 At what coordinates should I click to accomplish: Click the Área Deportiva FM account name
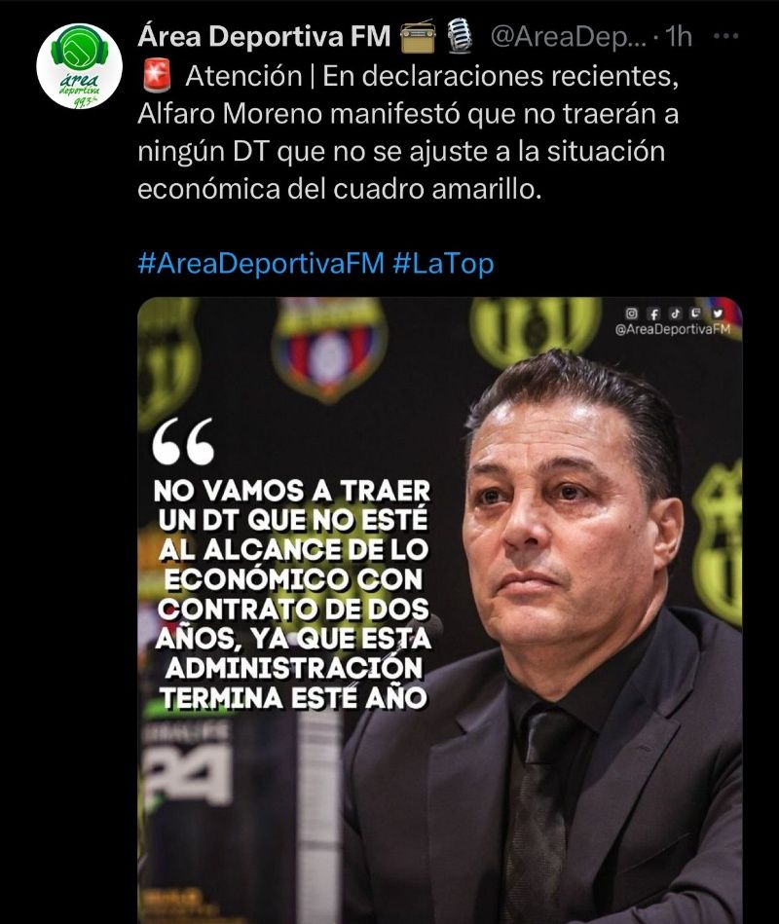264,37
